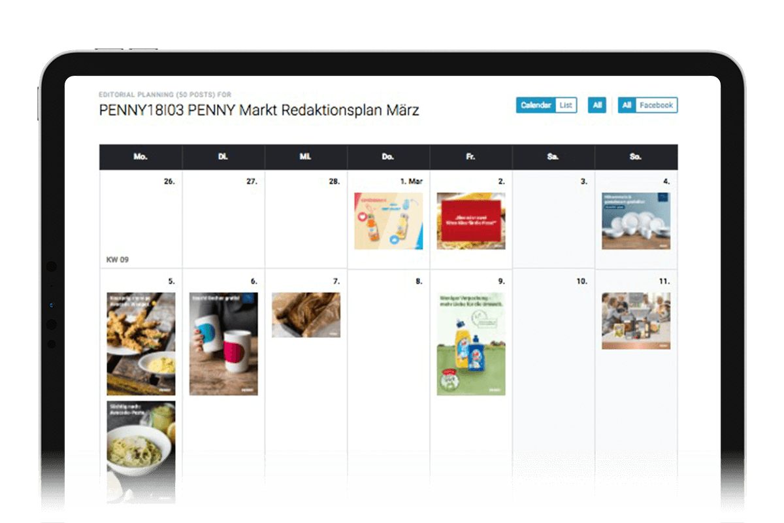
Task: Switch to List view
Action: [566, 105]
